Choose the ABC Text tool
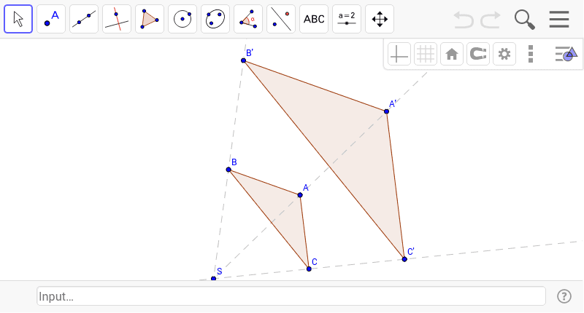This screenshot has height=313, width=584. click(x=314, y=19)
